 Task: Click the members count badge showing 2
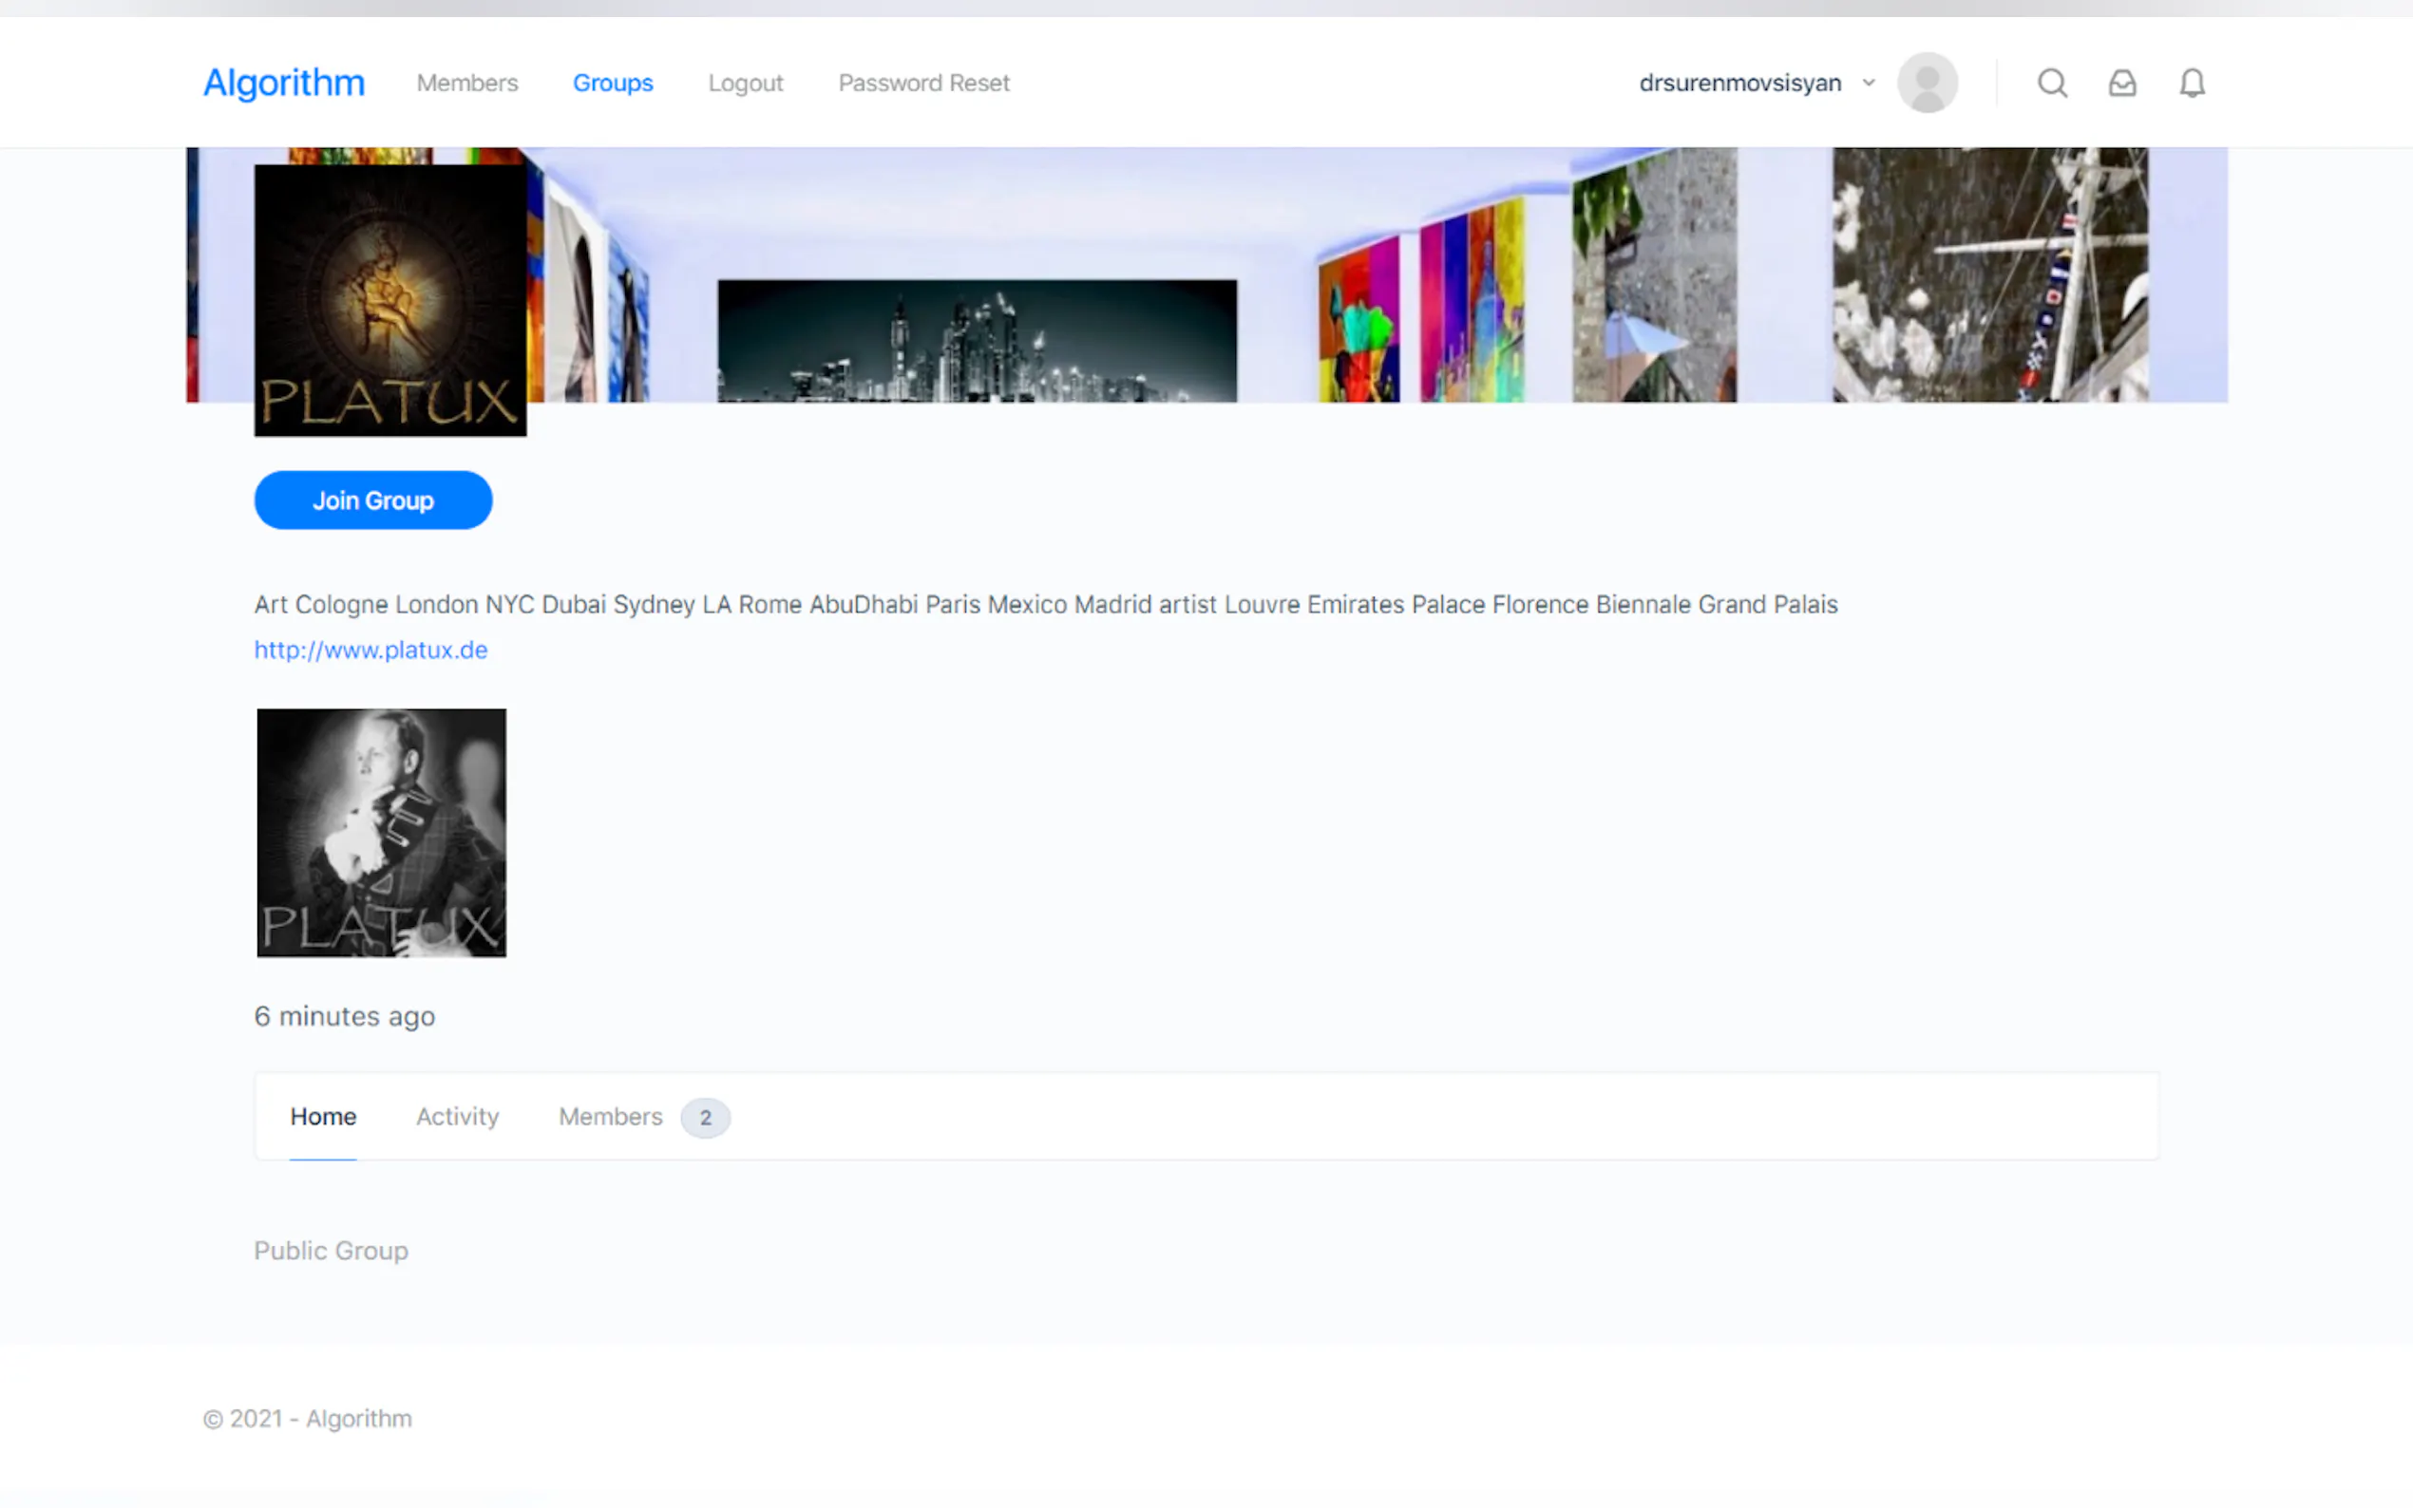(x=705, y=1117)
